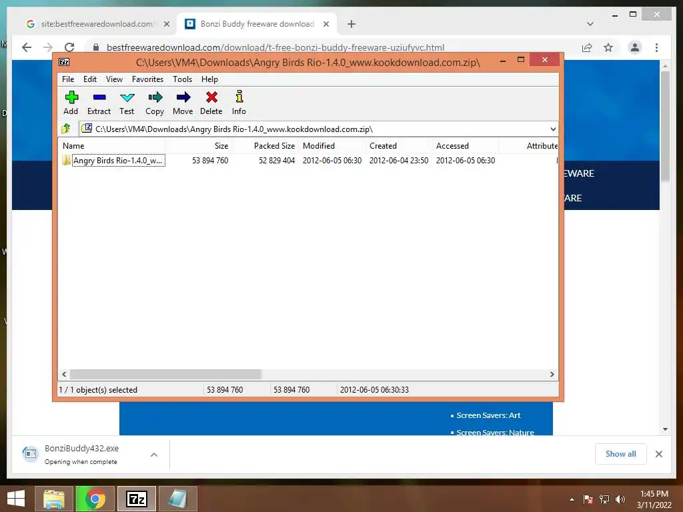Image resolution: width=683 pixels, height=512 pixels.
Task: Open the Windows Start button
Action: tap(16, 499)
